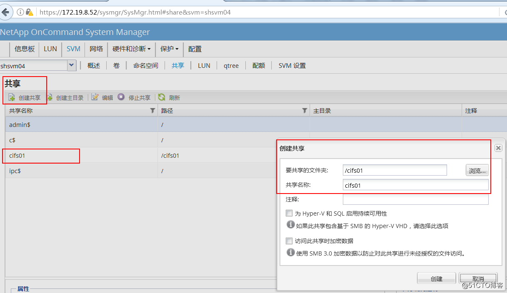The image size is (507, 293).
Task: Switch to LUN sub-tab under SVM
Action: pyautogui.click(x=204, y=65)
